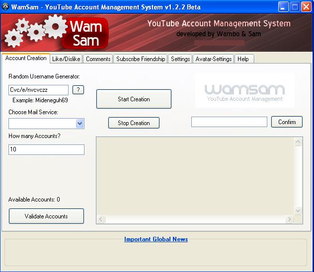Start account creation
Viewport: 314px width, 272px height.
pyautogui.click(x=134, y=99)
